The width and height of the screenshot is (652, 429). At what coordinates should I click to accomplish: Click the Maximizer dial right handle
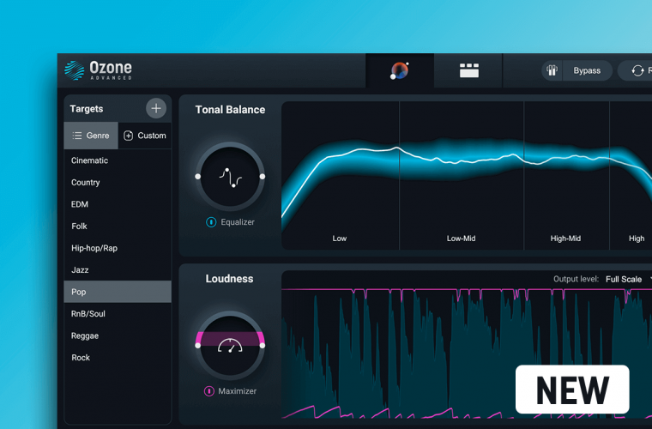coord(263,345)
